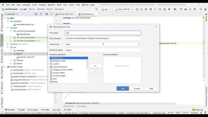
Task: Open the Refactor menu
Action: pos(51,5)
